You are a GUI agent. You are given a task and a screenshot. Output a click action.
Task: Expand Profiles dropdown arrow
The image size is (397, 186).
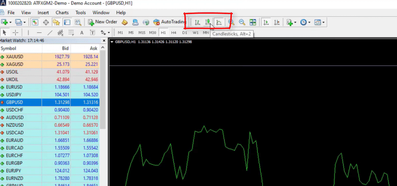tap(24, 22)
